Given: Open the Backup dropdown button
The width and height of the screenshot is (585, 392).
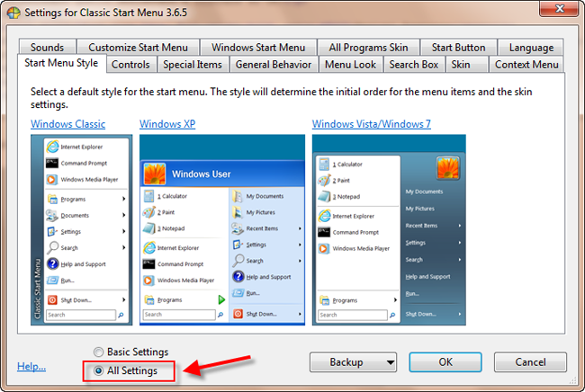Looking at the screenshot, I should coord(353,362).
